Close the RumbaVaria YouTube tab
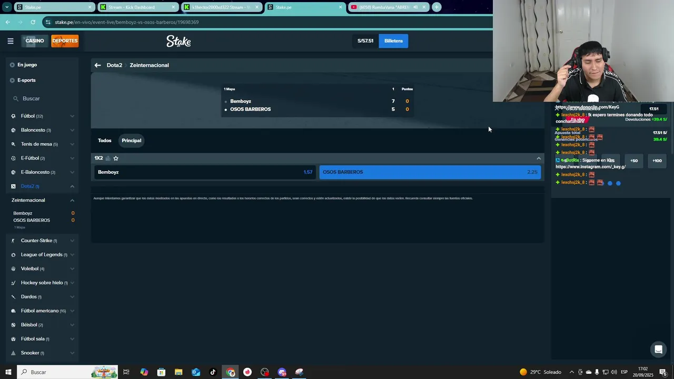 point(424,7)
